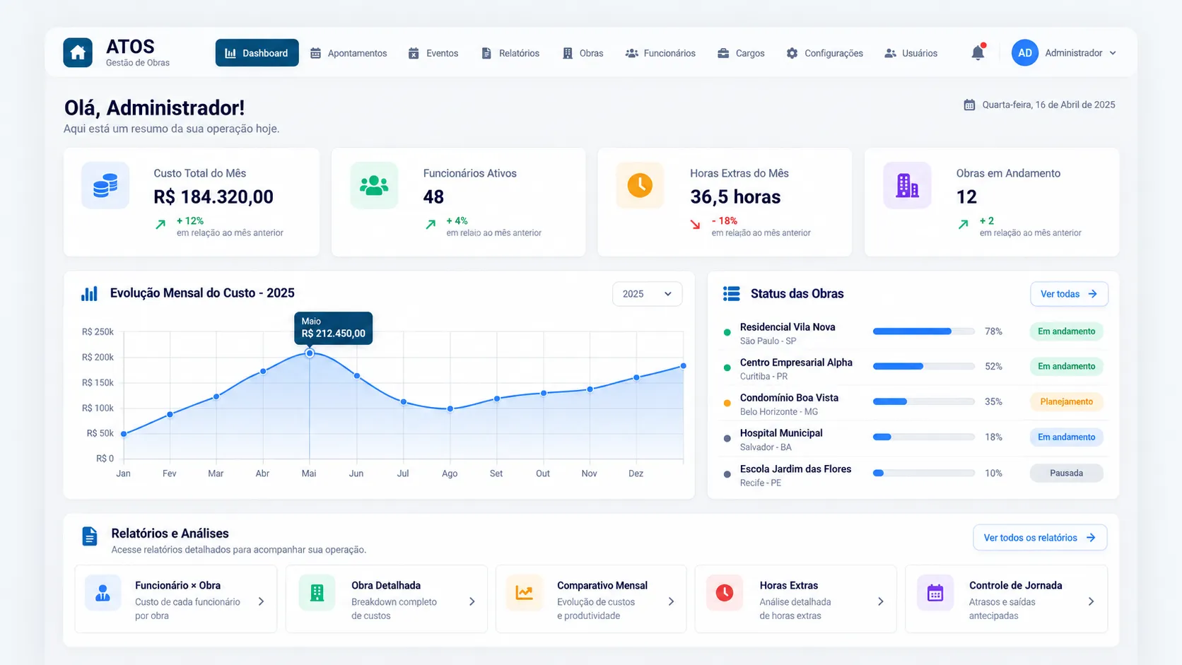
Task: Open Funcionários in the top menu
Action: click(x=660, y=53)
